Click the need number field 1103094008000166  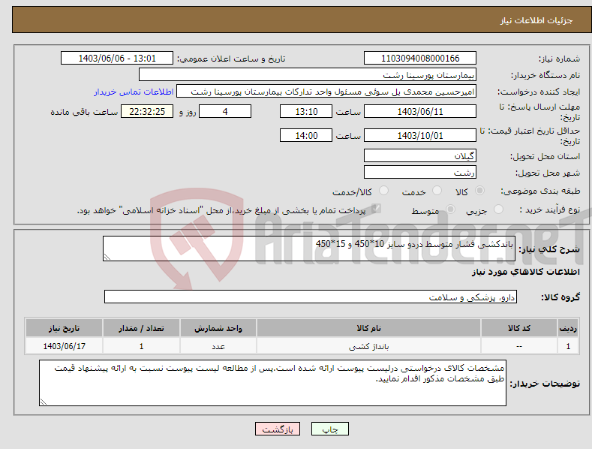[x=420, y=59]
